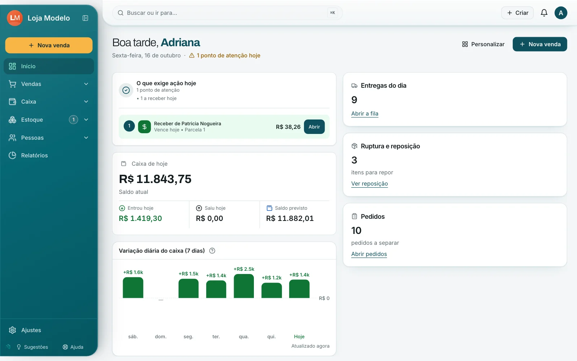
Task: Click the seg. chart bar
Action: click(188, 288)
